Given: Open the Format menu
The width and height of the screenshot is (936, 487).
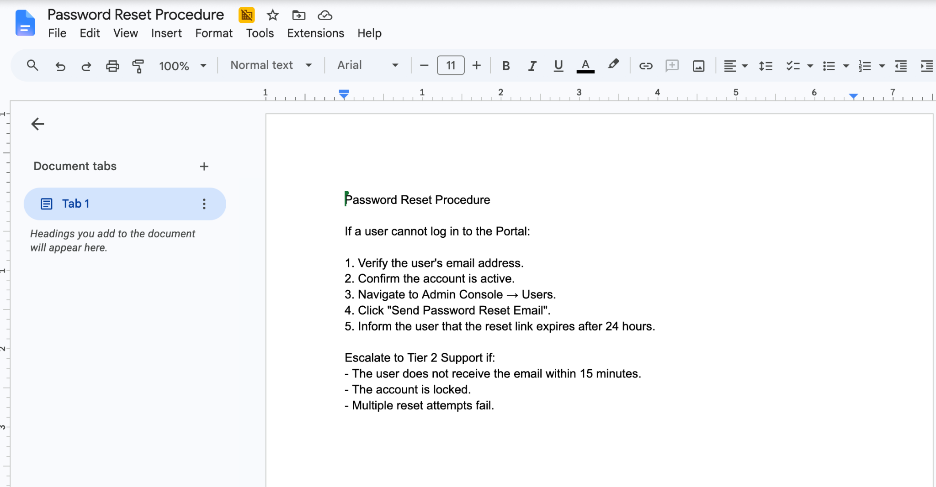Looking at the screenshot, I should 214,33.
